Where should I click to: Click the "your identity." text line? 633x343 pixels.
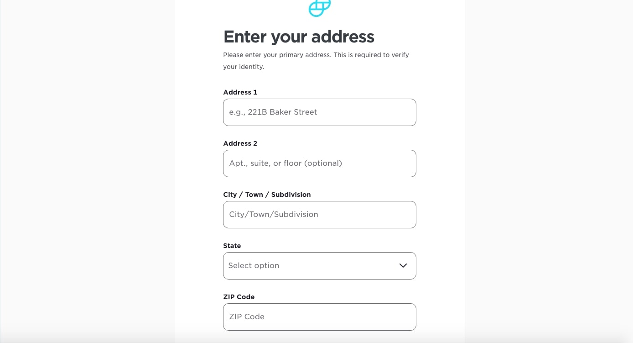244,67
